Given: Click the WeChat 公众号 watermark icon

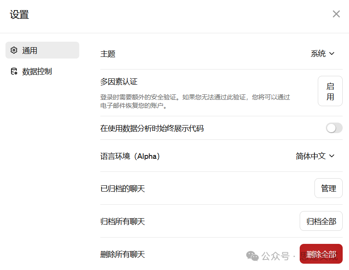Looking at the screenshot, I should pyautogui.click(x=253, y=256).
